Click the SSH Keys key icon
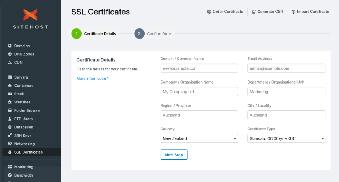Image resolution: width=339 pixels, height=182 pixels. (10, 136)
